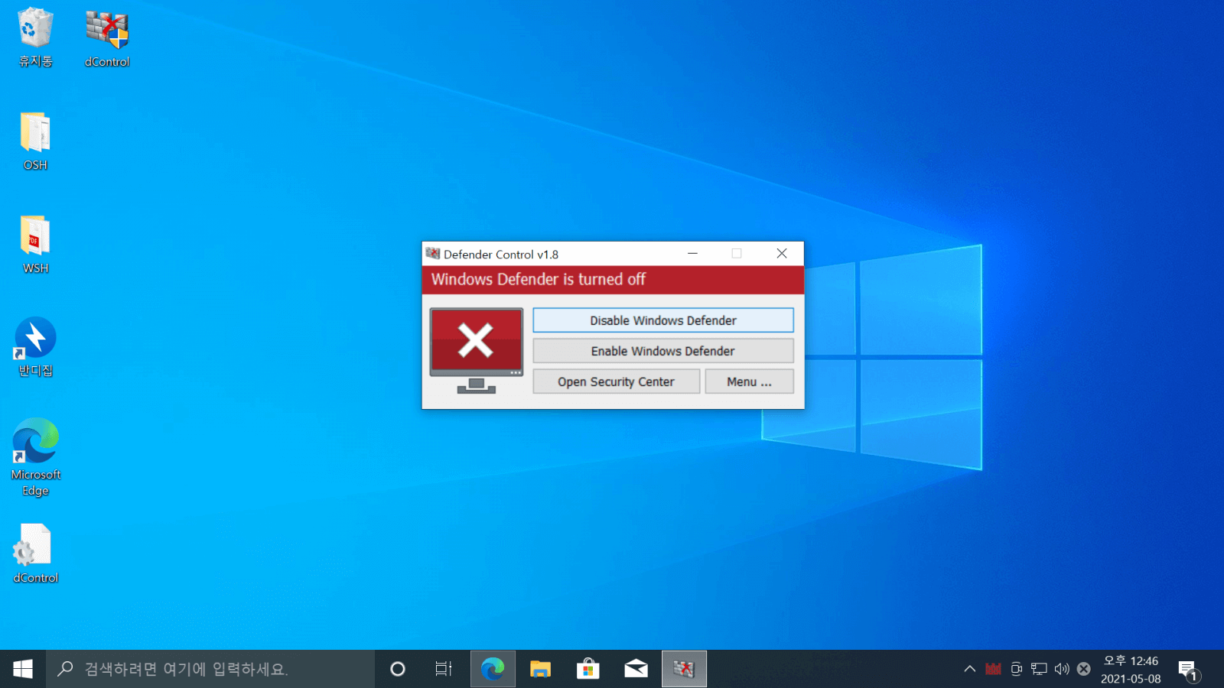The image size is (1224, 688).
Task: Click Defender Control taskbar button
Action: coord(684,669)
